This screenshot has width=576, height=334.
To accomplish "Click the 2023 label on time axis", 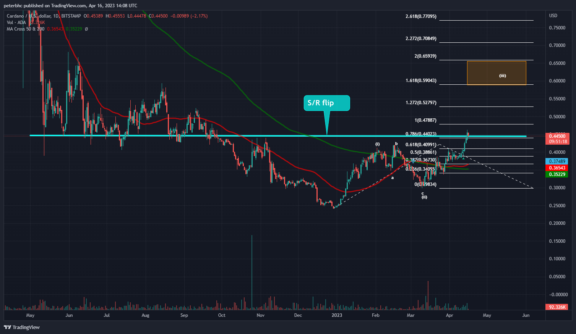I will click(x=337, y=315).
